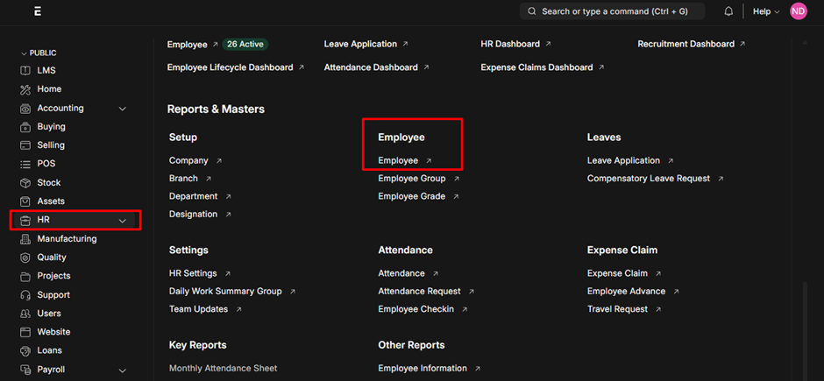824x381 pixels.
Task: Click arrow icon next to HR Dashboard
Action: click(548, 44)
